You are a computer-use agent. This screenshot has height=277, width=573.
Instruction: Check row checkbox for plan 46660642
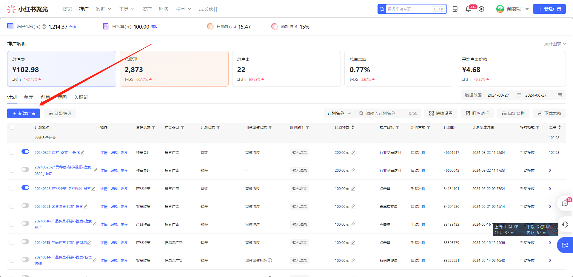click(12, 170)
